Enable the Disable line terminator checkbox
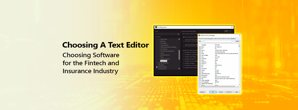The width and height of the screenshot is (298, 110). (x=184, y=55)
